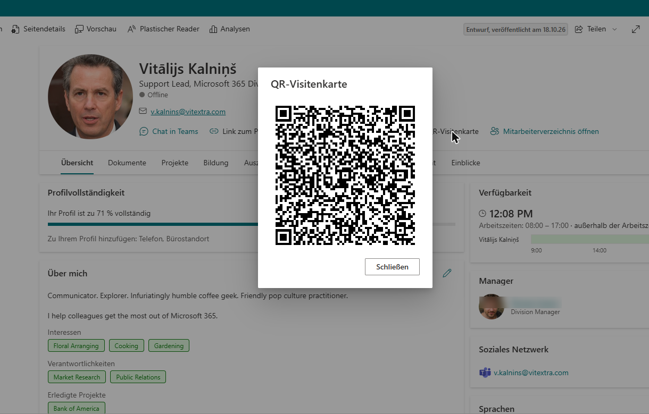Click the green availability timeline bar

pyautogui.click(x=589, y=239)
